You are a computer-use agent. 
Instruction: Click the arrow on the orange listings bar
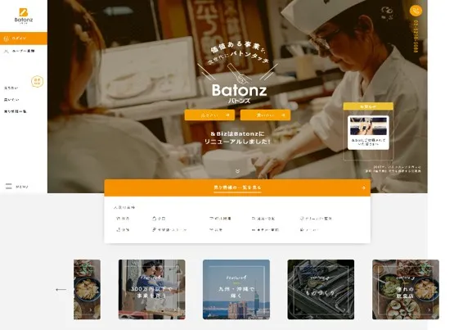363,188
